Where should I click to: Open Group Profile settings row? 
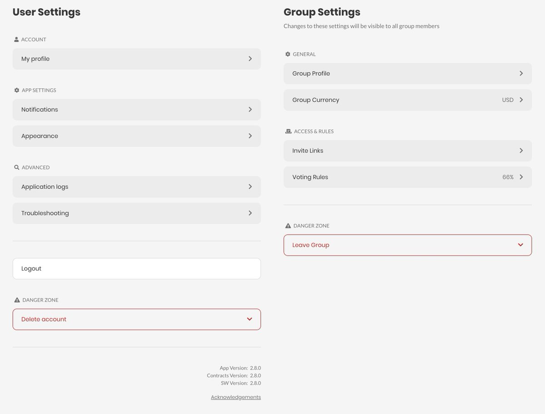pyautogui.click(x=408, y=74)
